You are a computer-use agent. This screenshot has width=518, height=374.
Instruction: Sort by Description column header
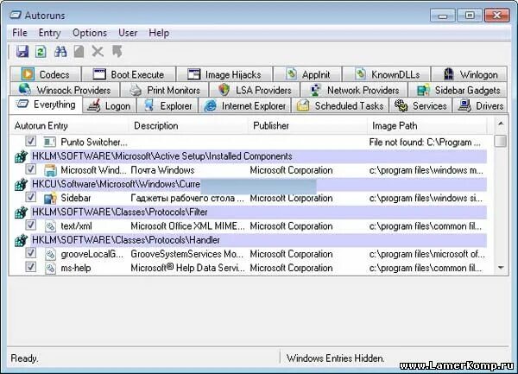pyautogui.click(x=188, y=125)
